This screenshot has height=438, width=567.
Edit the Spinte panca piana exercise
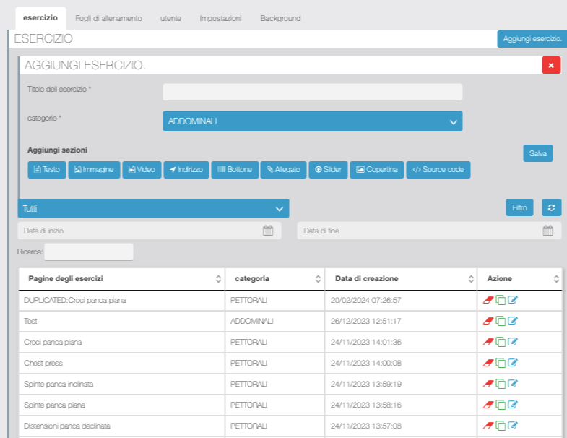[513, 405]
